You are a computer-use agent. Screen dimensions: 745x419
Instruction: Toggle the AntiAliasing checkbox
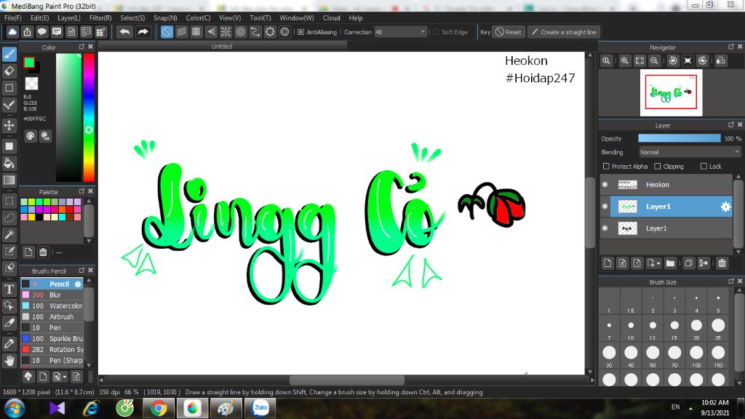pyautogui.click(x=300, y=32)
